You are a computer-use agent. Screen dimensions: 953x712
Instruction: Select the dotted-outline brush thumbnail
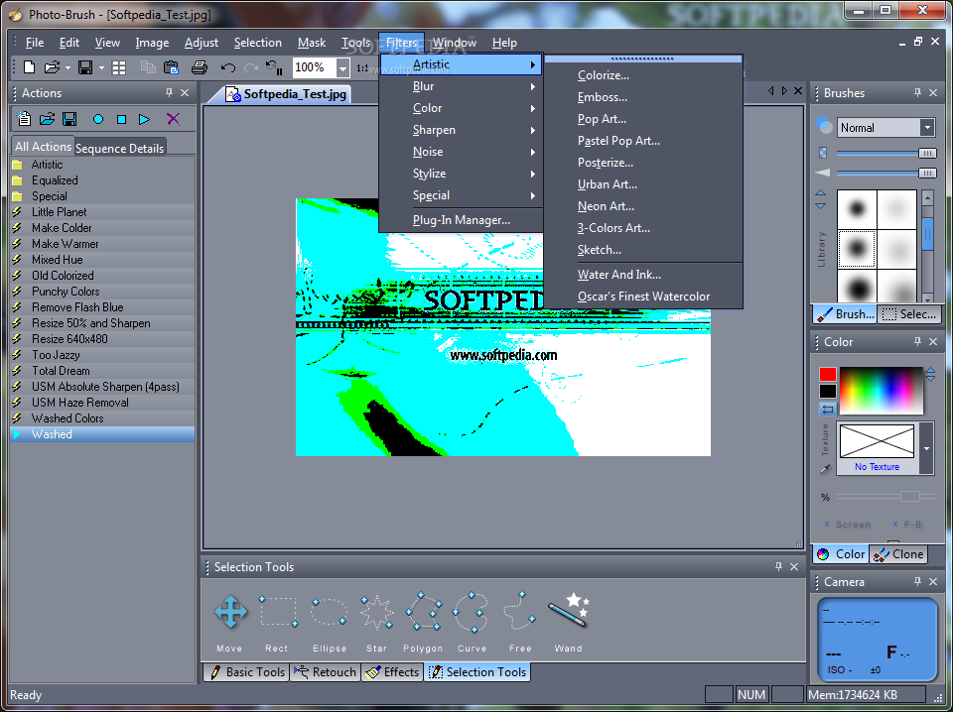[x=857, y=248]
